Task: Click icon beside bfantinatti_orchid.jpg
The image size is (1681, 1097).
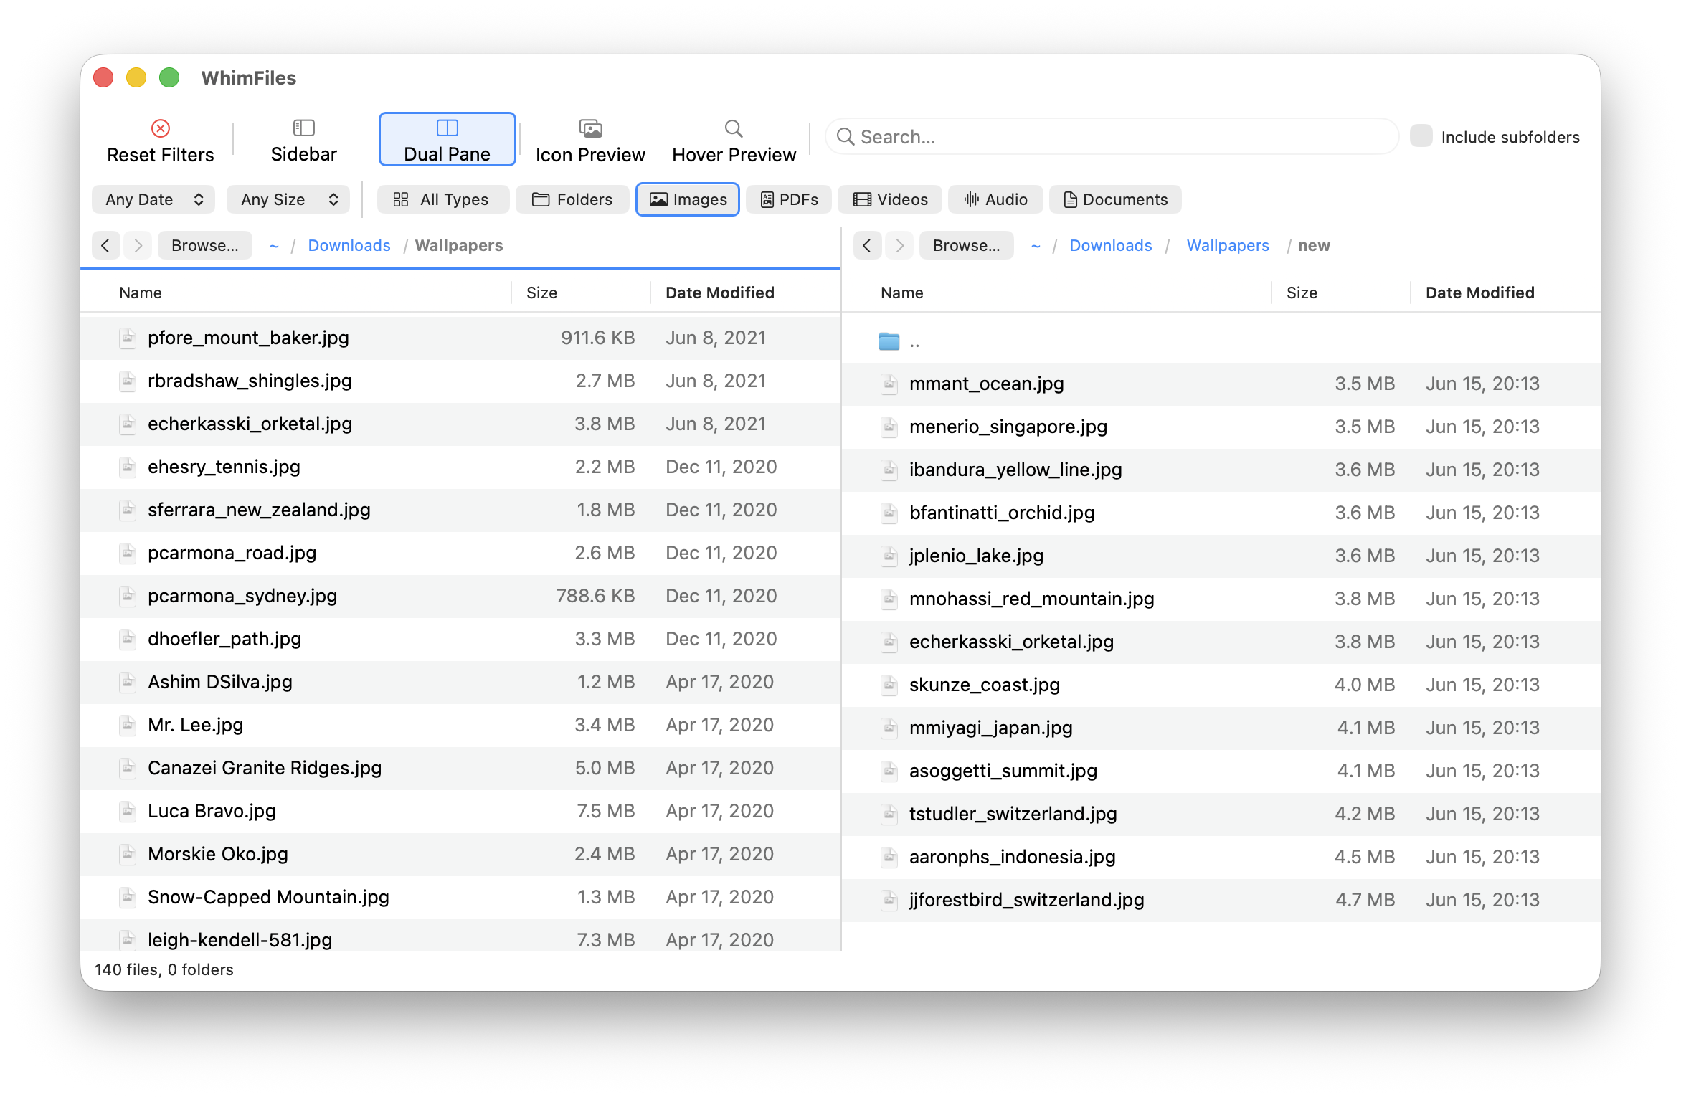Action: click(889, 513)
